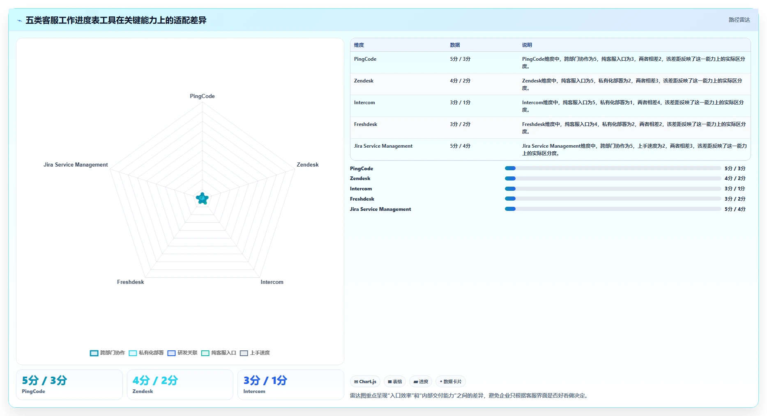Select the Intercom radar axis label
Viewport: 767px width, 416px height.
tap(272, 282)
